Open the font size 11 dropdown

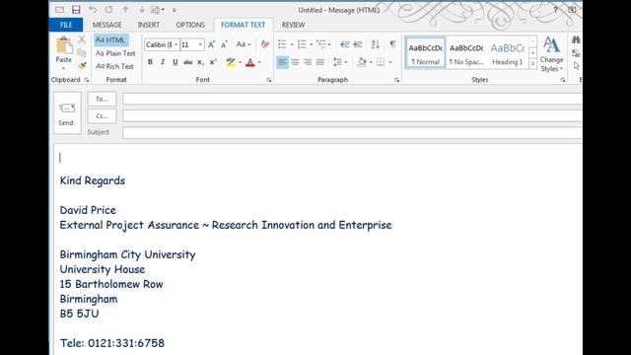click(200, 44)
